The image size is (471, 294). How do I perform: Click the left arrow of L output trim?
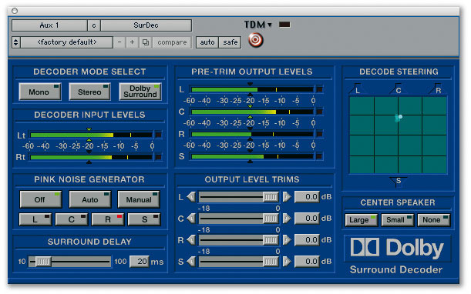[x=191, y=197]
